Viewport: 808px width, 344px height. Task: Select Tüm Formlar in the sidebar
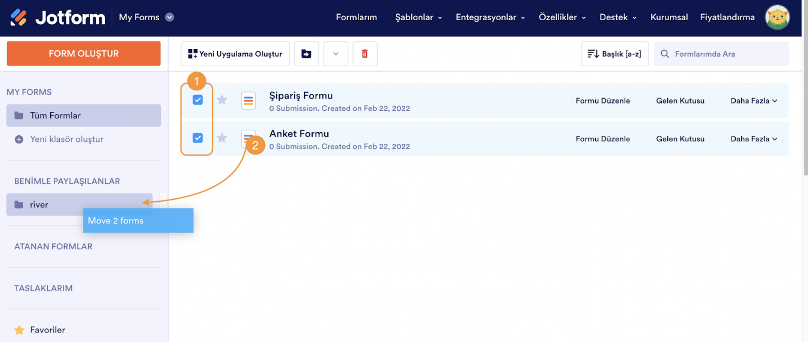point(84,115)
